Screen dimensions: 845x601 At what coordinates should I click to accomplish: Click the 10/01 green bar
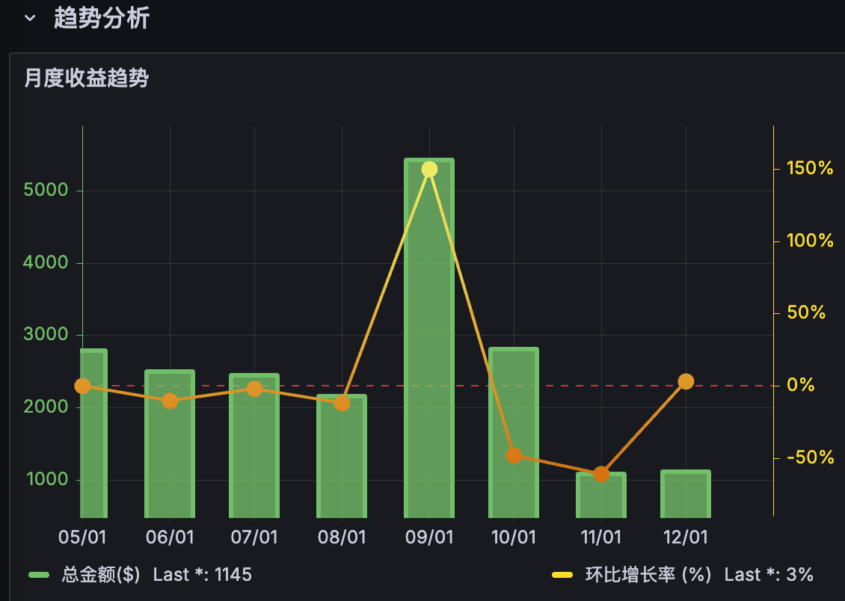click(x=514, y=433)
